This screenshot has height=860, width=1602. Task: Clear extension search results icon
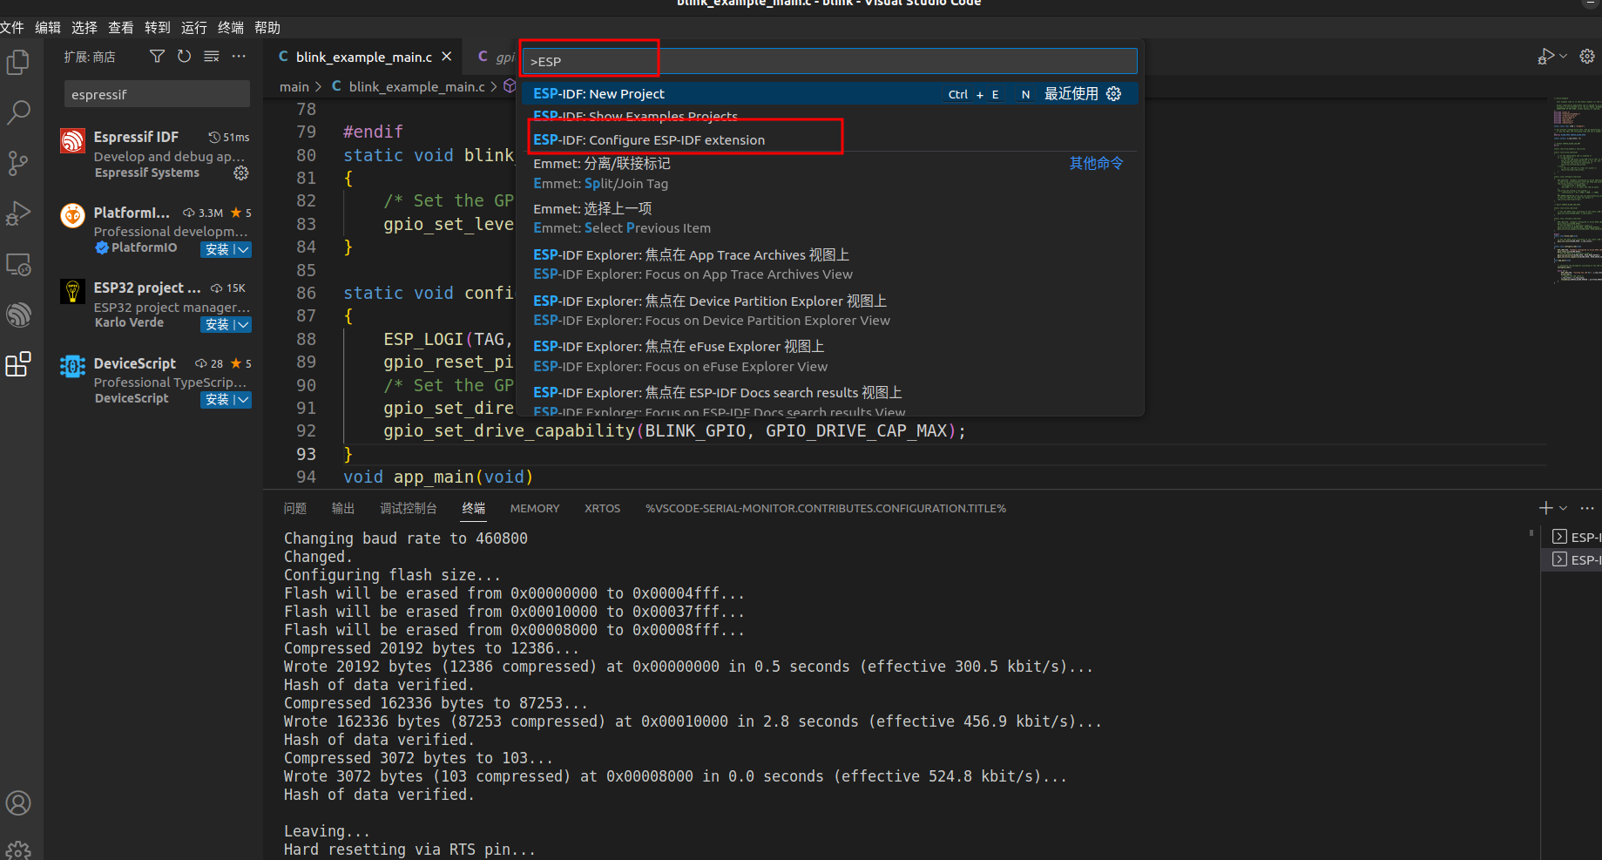point(211,57)
